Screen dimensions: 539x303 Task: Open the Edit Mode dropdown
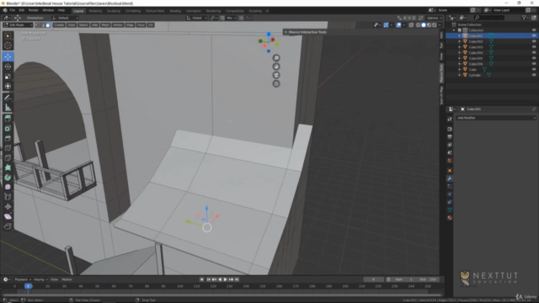18,25
